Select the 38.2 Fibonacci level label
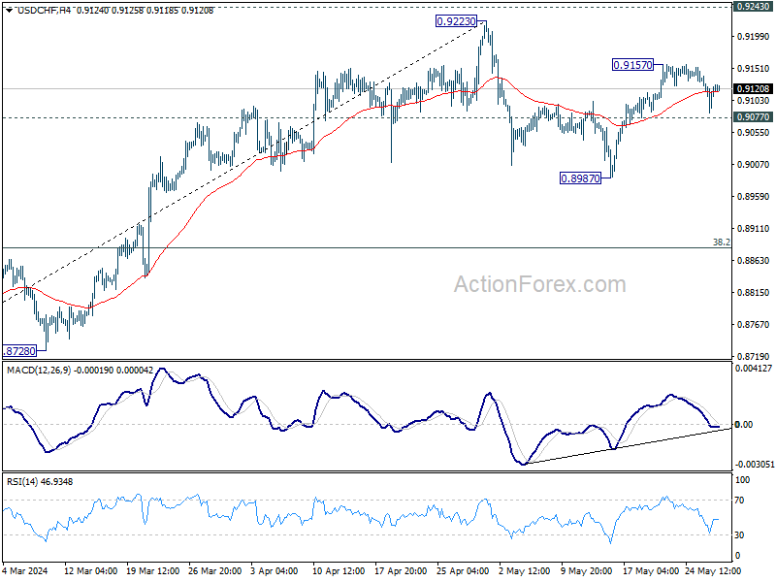The height and width of the screenshot is (582, 776). 721,242
